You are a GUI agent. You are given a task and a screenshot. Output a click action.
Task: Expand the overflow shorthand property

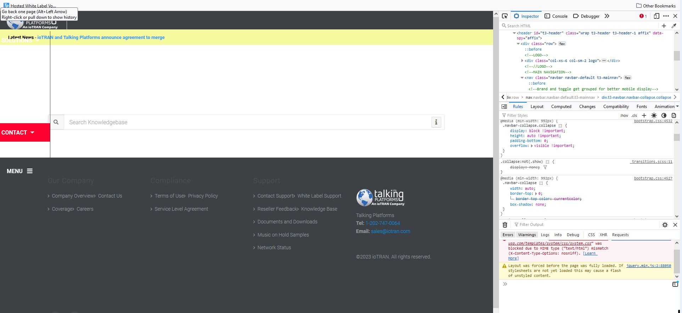pyautogui.click(x=532, y=146)
